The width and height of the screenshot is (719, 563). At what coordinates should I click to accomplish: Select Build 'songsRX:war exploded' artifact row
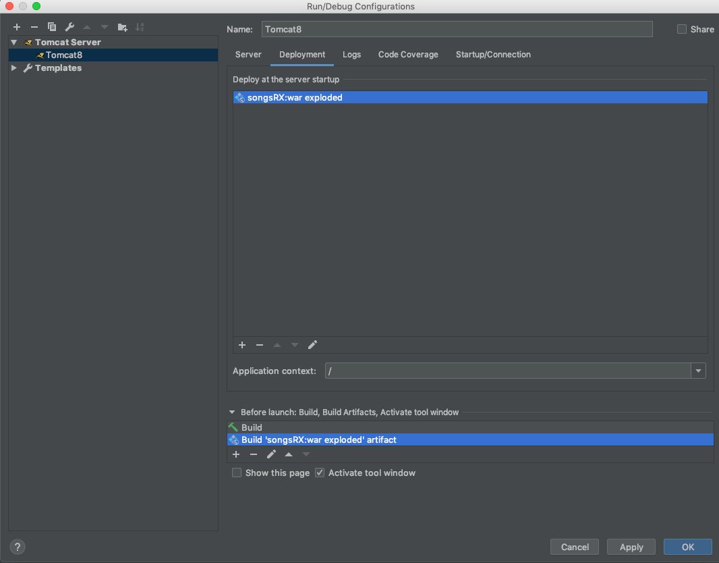click(471, 439)
